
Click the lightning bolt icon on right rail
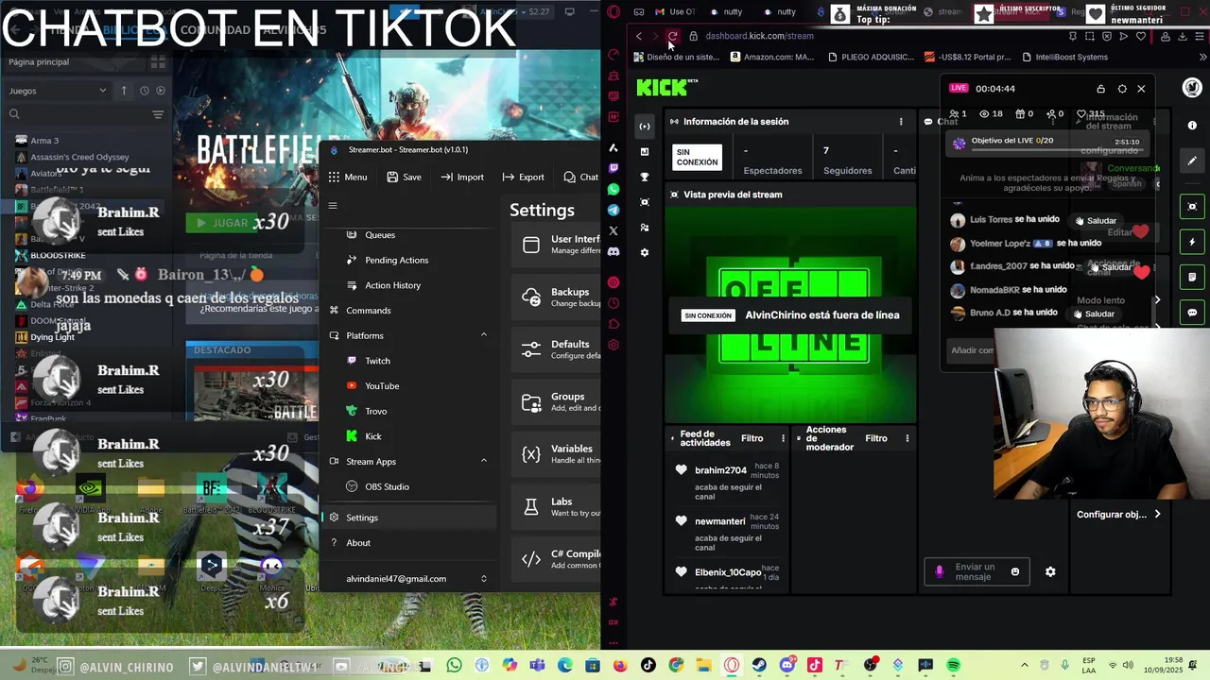tap(1192, 242)
